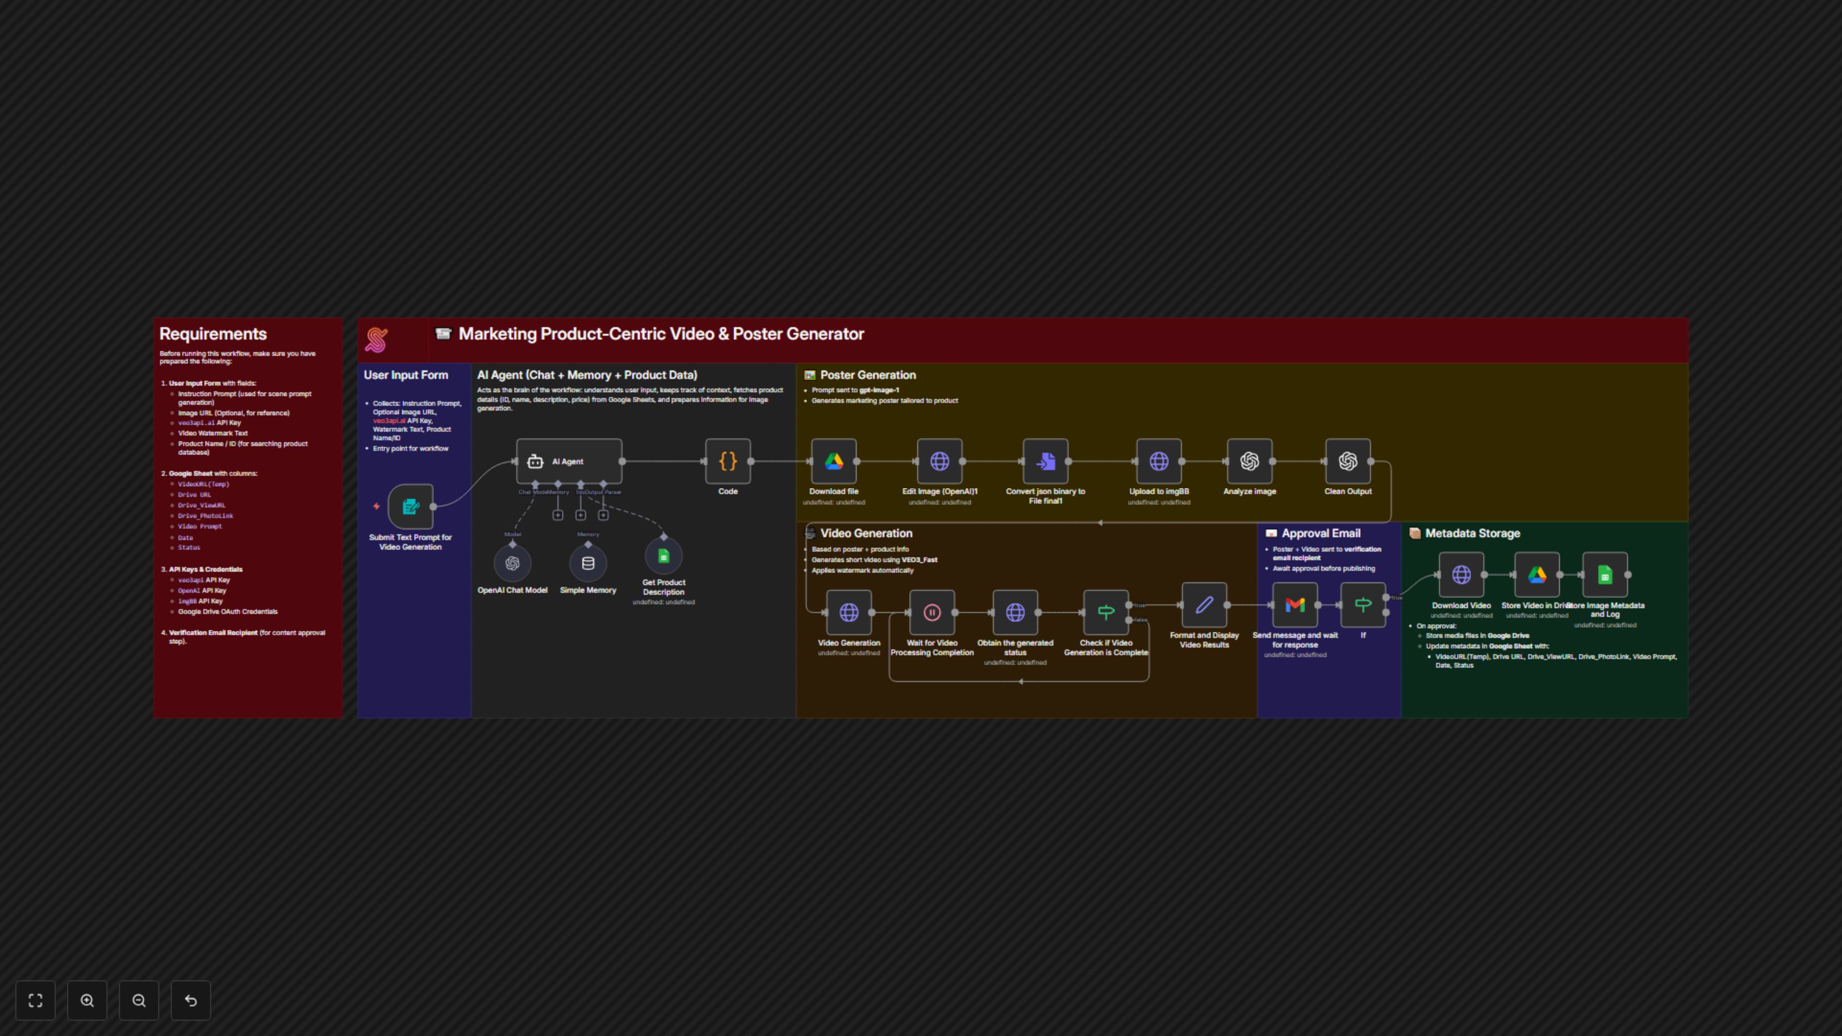Open the Wait for Video Processing node

coord(932,612)
